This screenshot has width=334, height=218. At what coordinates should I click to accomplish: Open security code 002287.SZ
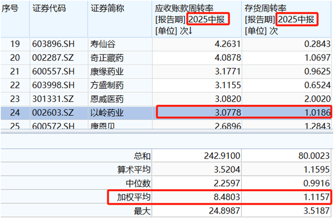point(52,58)
